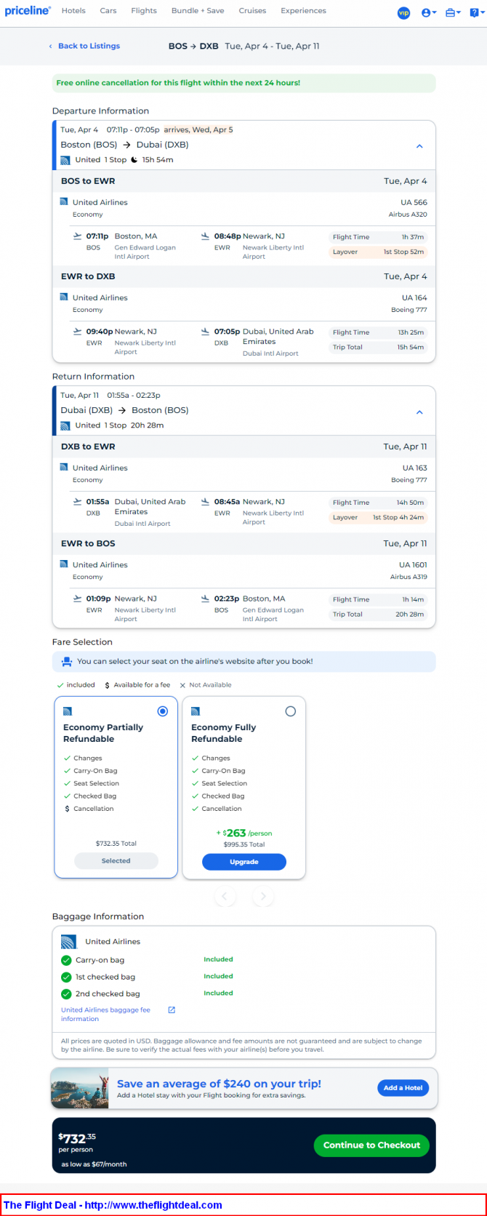487x1216 pixels.
Task: Open the Experiences menu item
Action: [x=303, y=11]
